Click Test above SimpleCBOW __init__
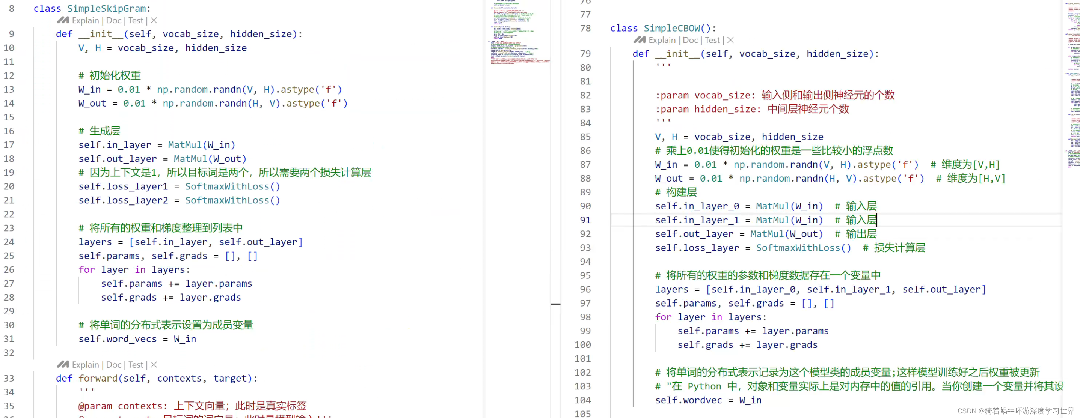Image resolution: width=1080 pixels, height=418 pixels. point(712,40)
